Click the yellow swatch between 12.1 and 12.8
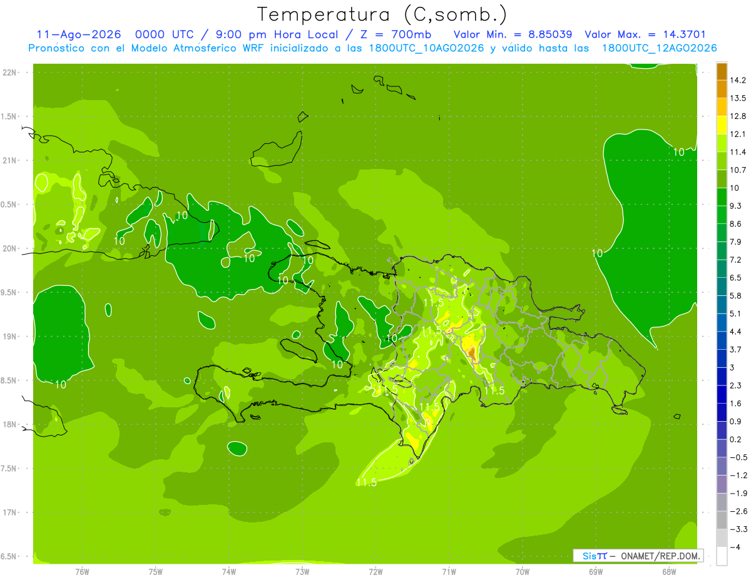This screenshot has width=751, height=580. pos(722,125)
